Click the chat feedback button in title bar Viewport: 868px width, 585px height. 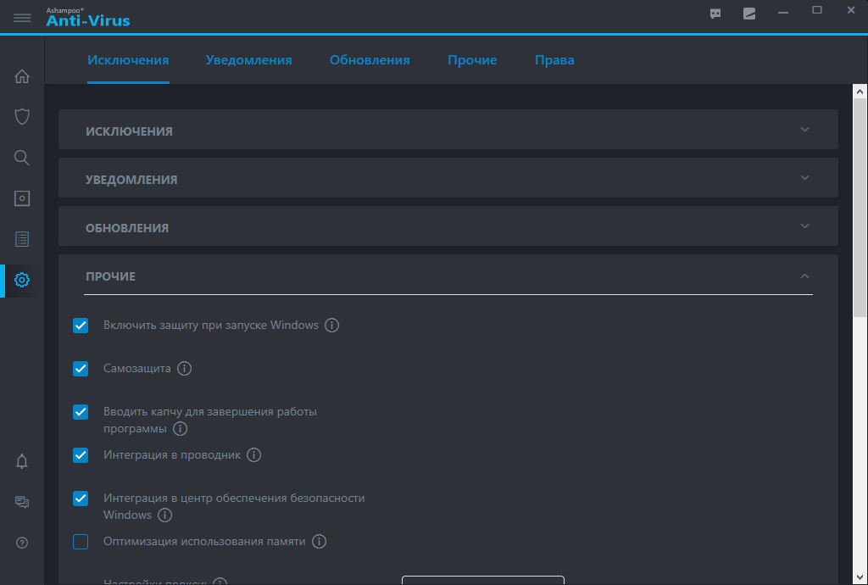(715, 14)
